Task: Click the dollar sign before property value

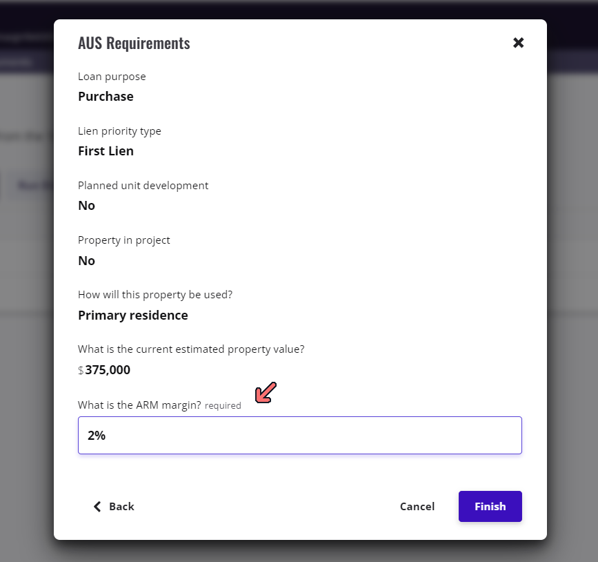Action: point(81,370)
